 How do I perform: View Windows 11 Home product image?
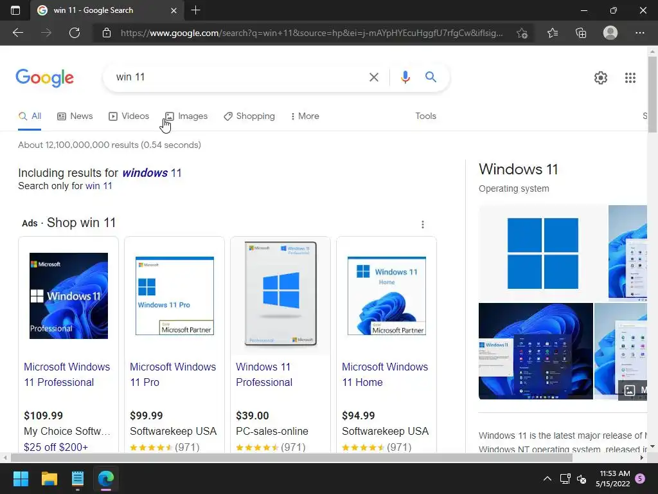click(386, 296)
